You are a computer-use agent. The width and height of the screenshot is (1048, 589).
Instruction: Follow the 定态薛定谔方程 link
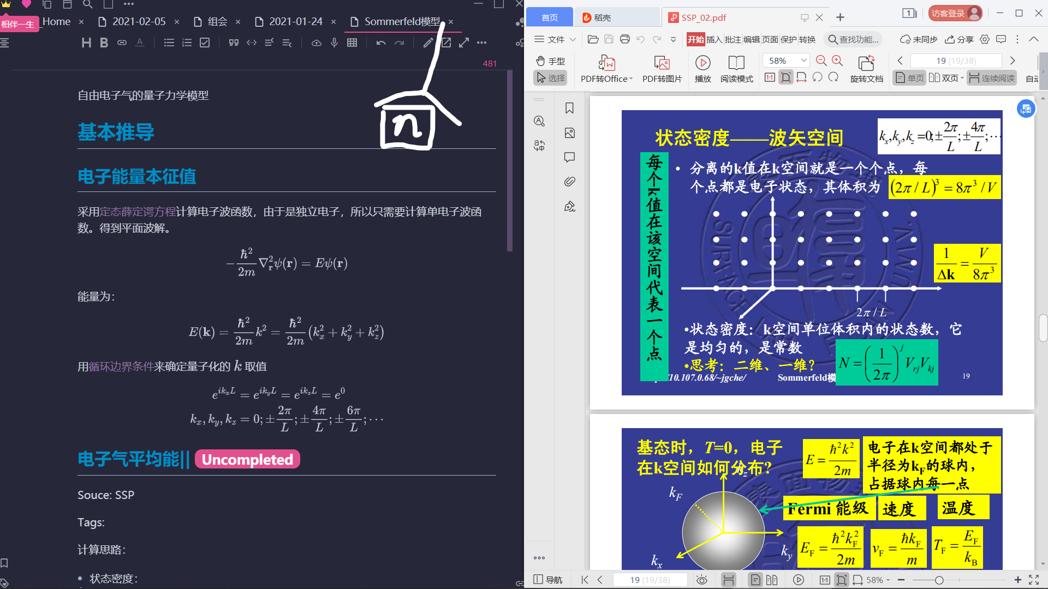(x=138, y=212)
